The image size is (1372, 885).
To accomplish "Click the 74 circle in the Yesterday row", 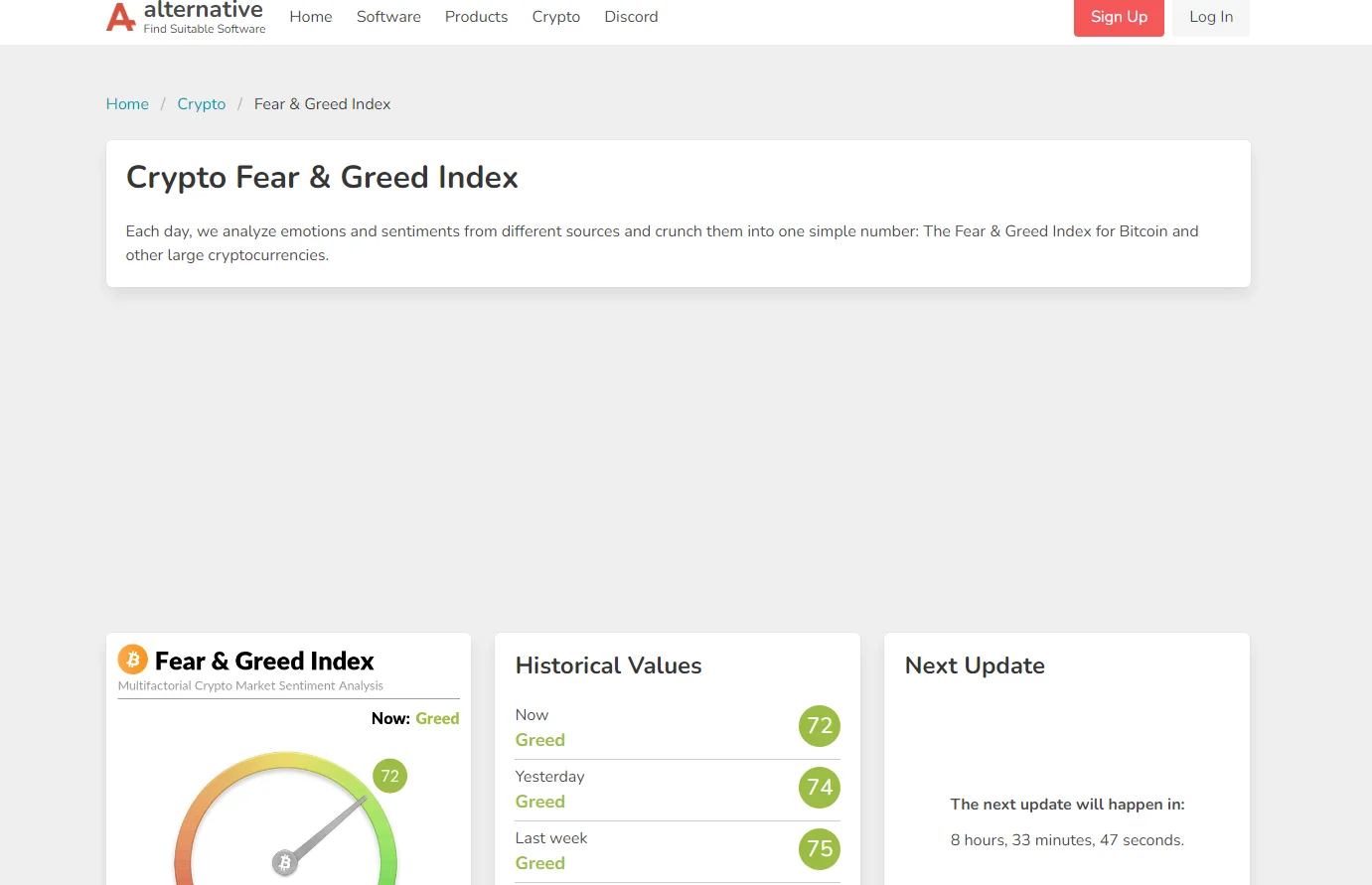I will (x=820, y=788).
